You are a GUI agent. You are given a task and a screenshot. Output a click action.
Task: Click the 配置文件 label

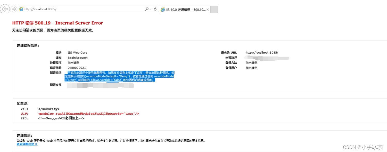coord(56,85)
